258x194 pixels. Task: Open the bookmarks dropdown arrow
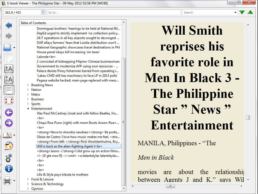coord(14,135)
